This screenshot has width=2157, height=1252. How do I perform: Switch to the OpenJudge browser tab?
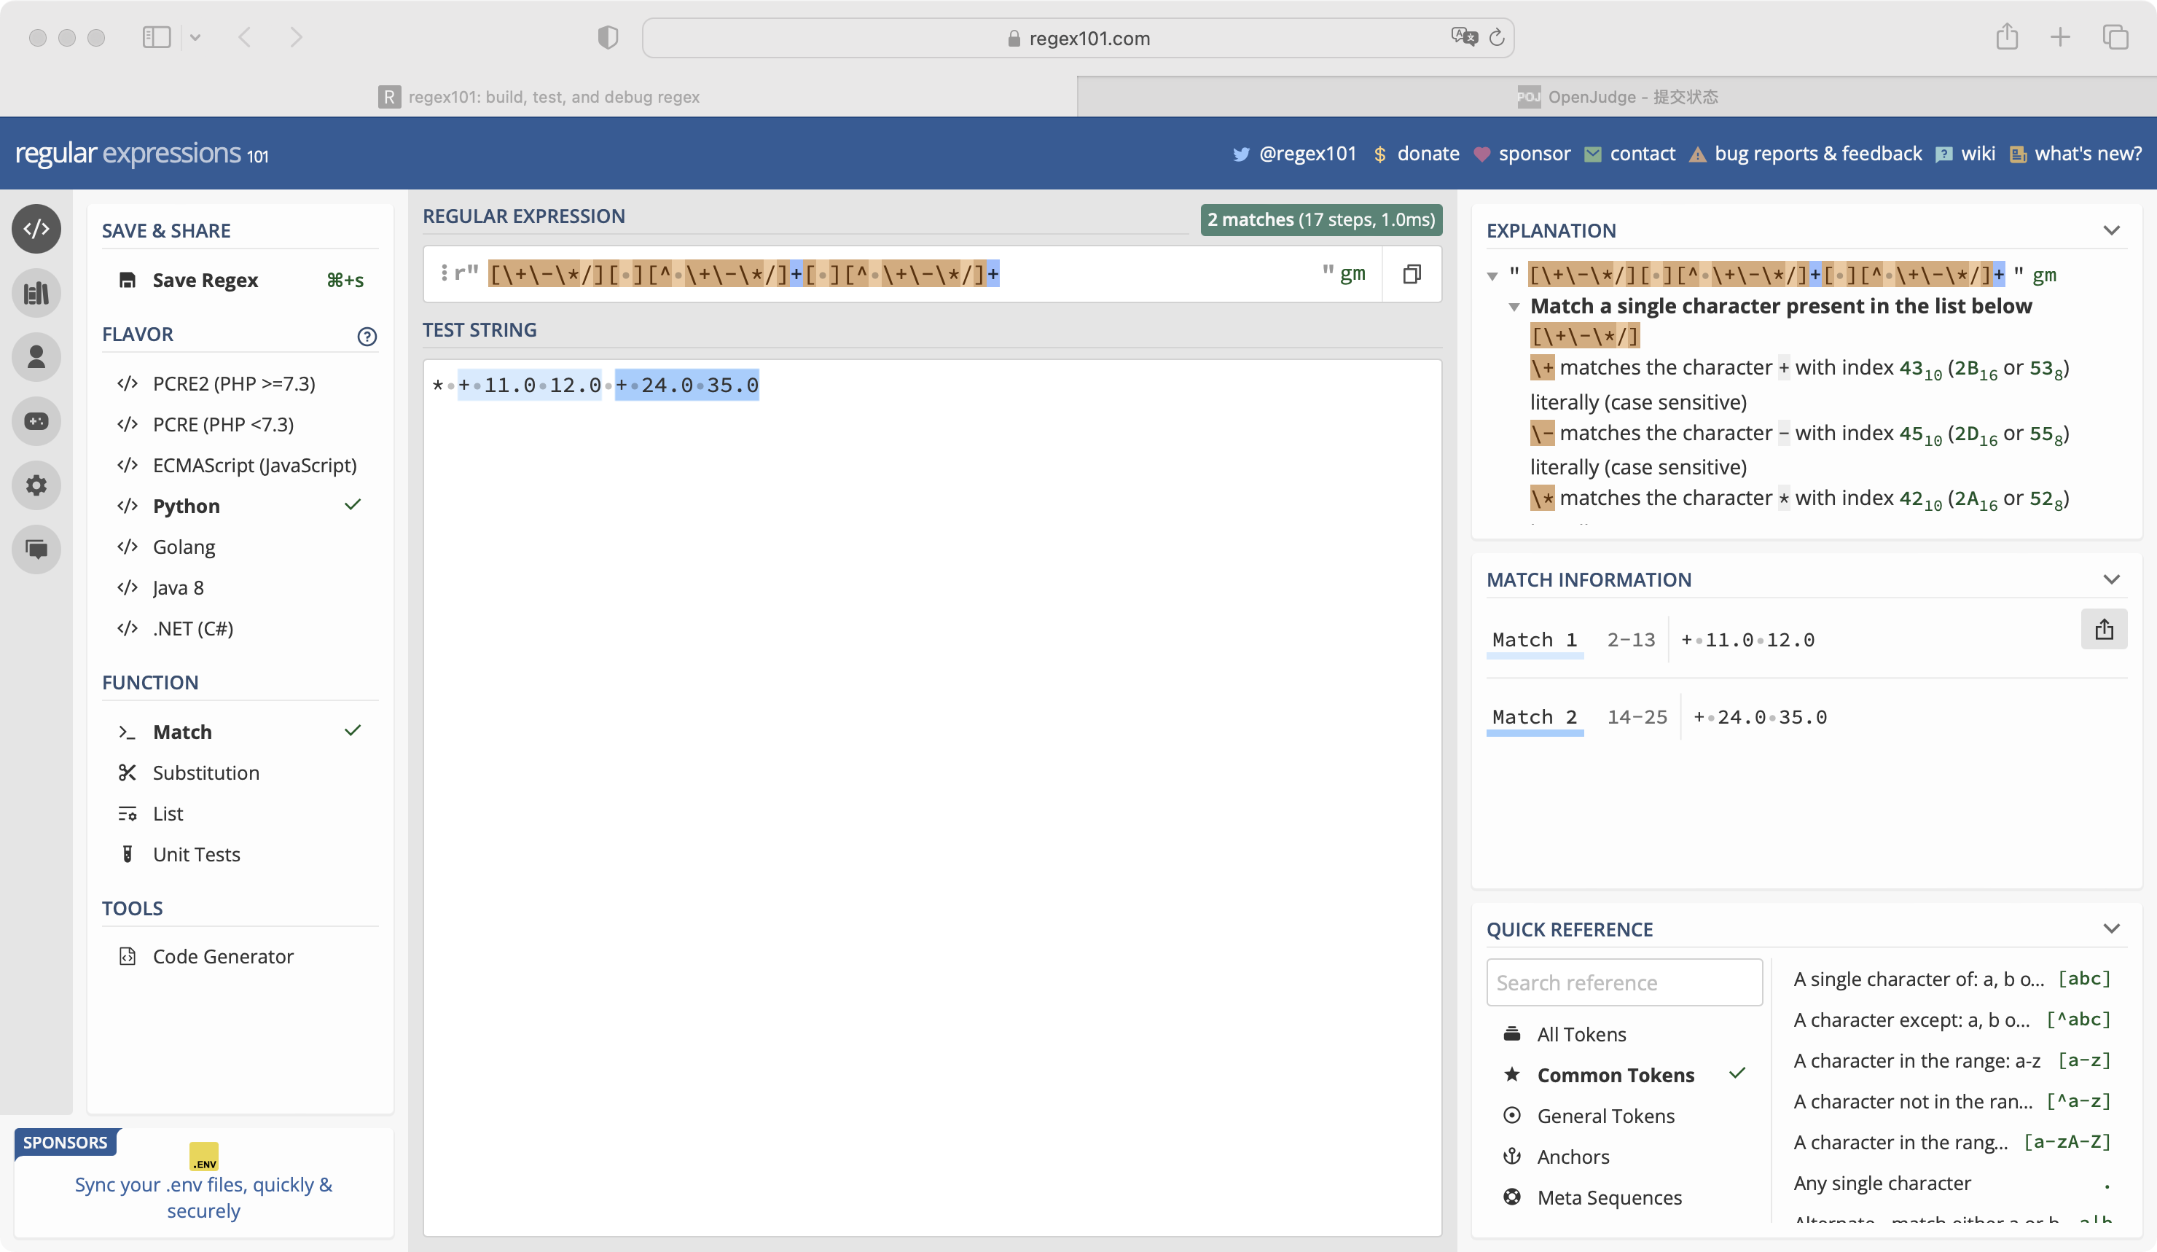pos(1616,97)
